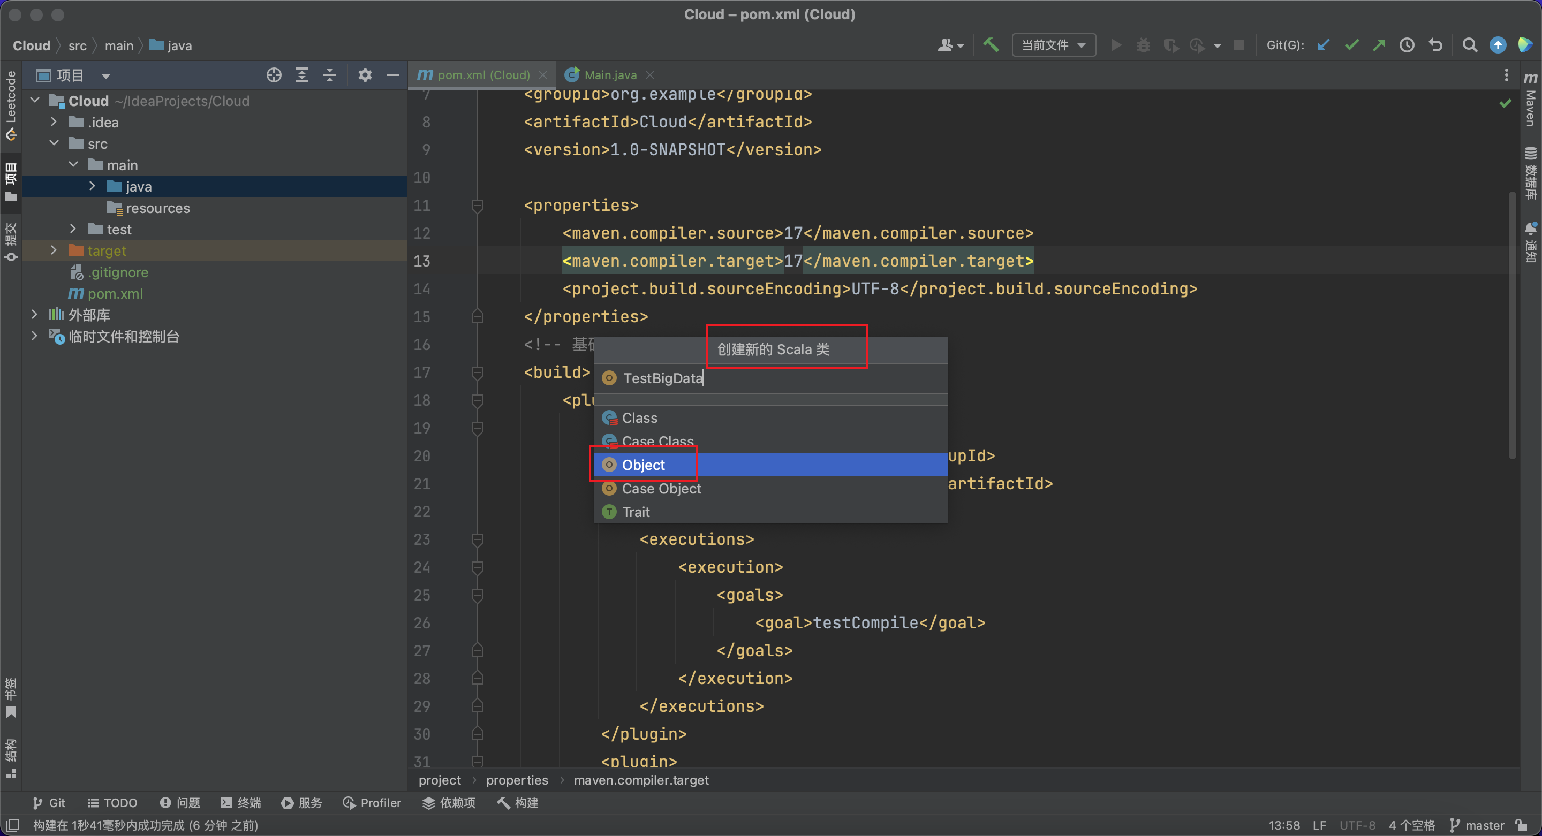Open project panel settings gear
1542x836 pixels.
tap(365, 75)
